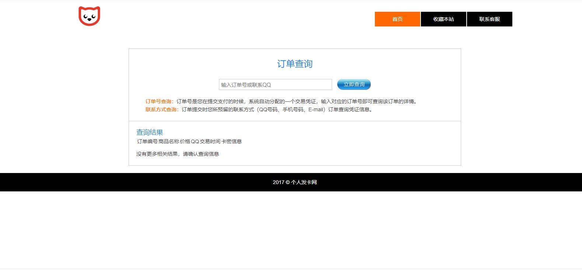Open the 联系客服 nav item

[x=489, y=19]
